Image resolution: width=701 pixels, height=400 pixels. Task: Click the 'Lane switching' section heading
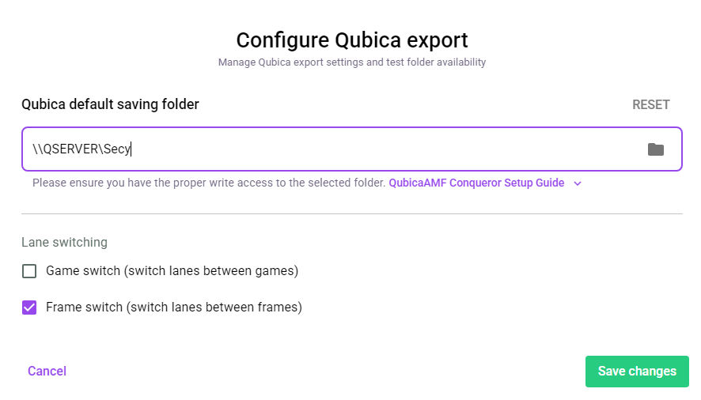pos(64,242)
